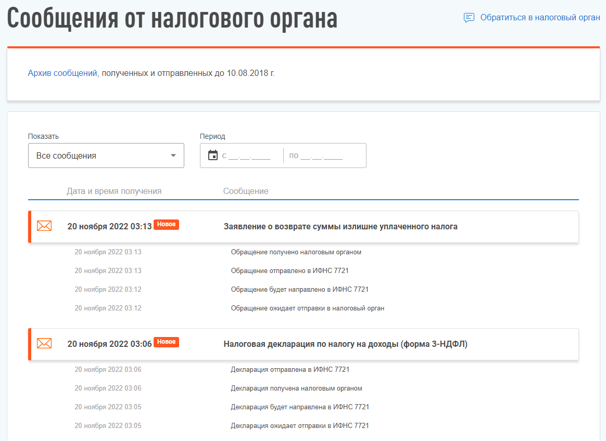The width and height of the screenshot is (606, 441).
Task: Expand "Заявление о возврате суммы излишне уплаченного налога"
Action: [340, 227]
